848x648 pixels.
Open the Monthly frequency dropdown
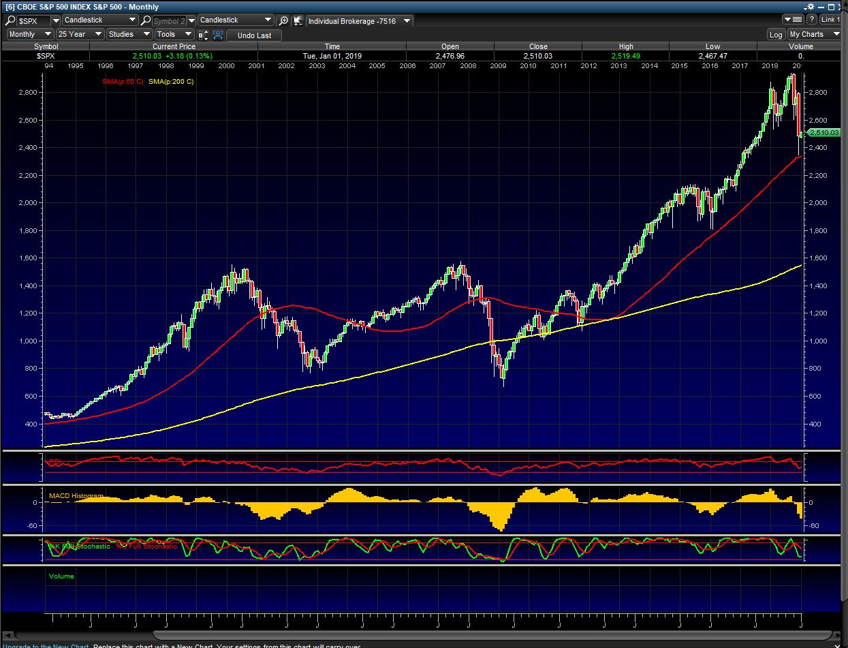tap(30, 34)
